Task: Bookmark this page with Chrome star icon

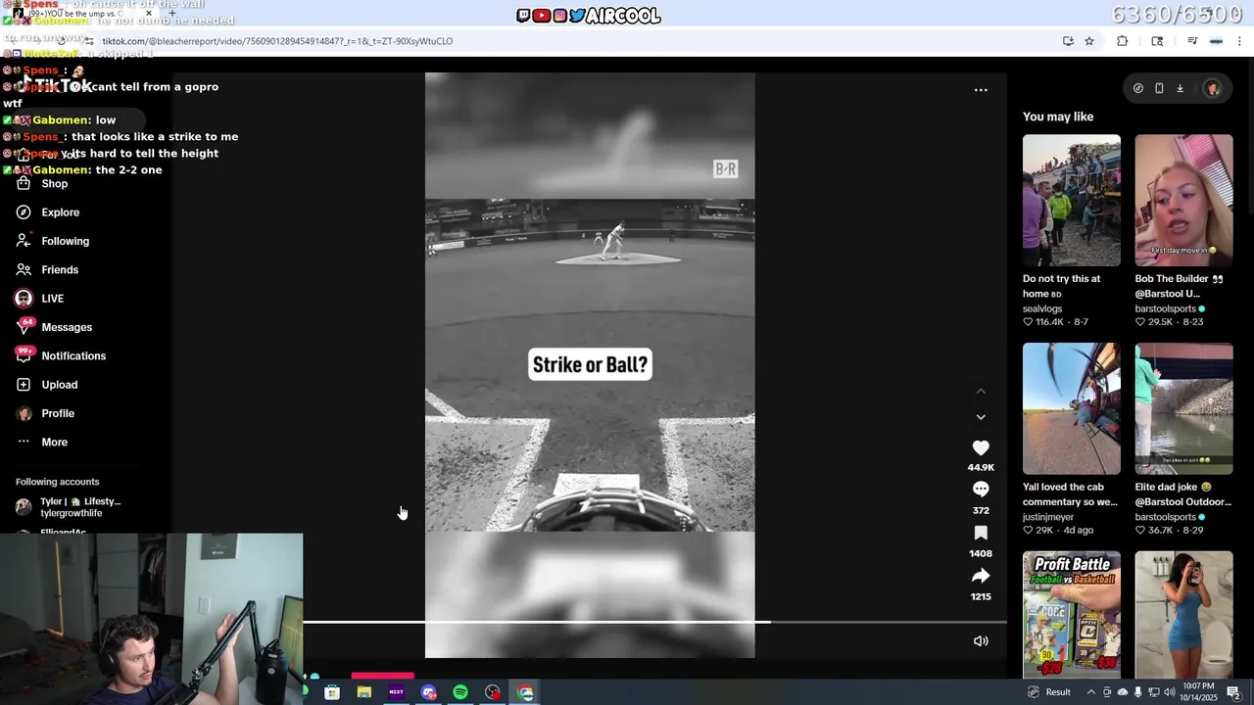Action: point(1089,41)
